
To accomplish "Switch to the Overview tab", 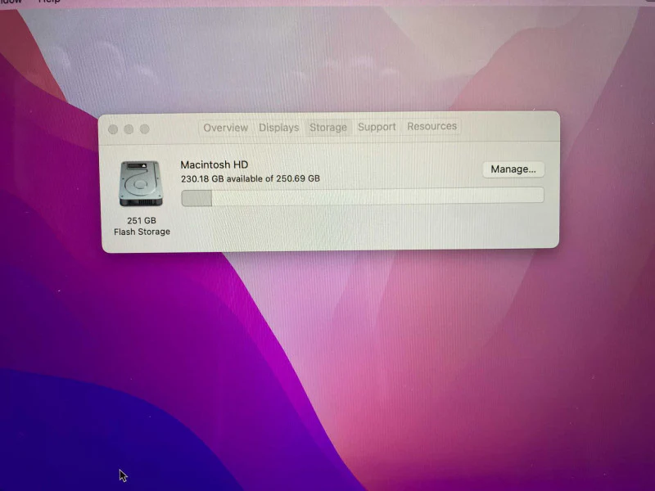I will click(x=226, y=128).
